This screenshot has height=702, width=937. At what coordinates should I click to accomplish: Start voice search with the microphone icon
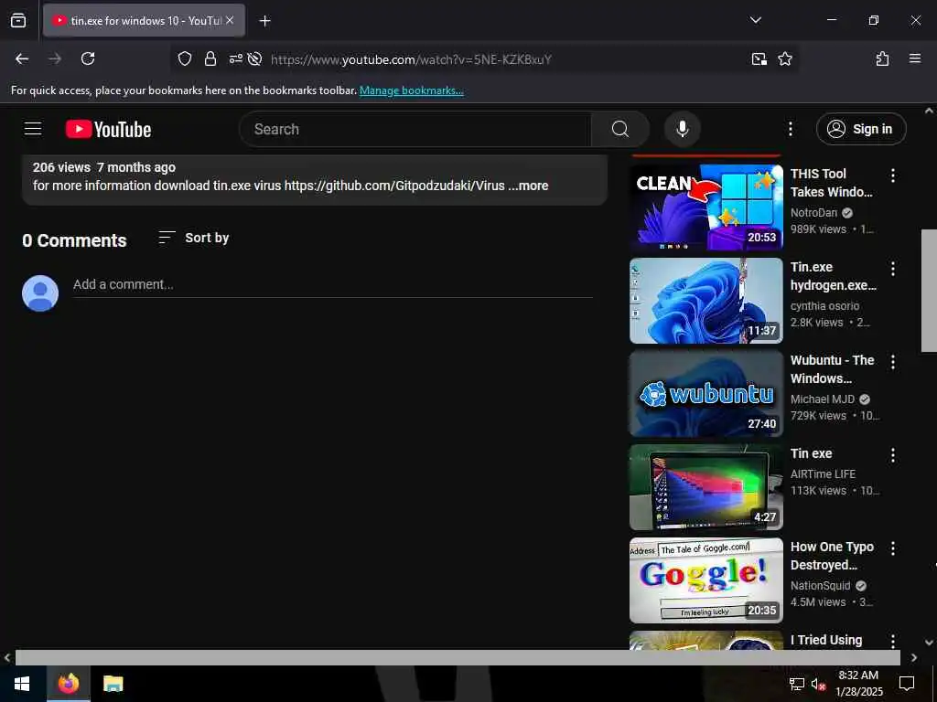[x=682, y=129]
